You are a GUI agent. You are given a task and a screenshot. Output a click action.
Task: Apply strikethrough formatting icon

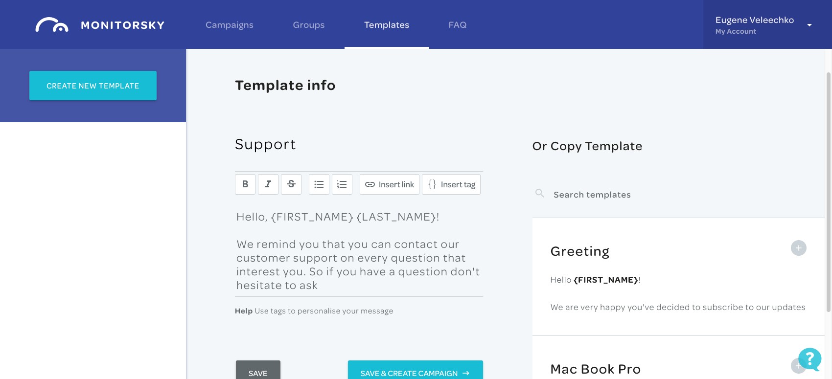point(291,184)
